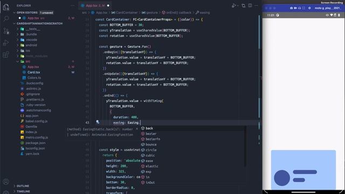Switch to the App.tsx editor tab
The image size is (345, 194).
click(x=95, y=5)
